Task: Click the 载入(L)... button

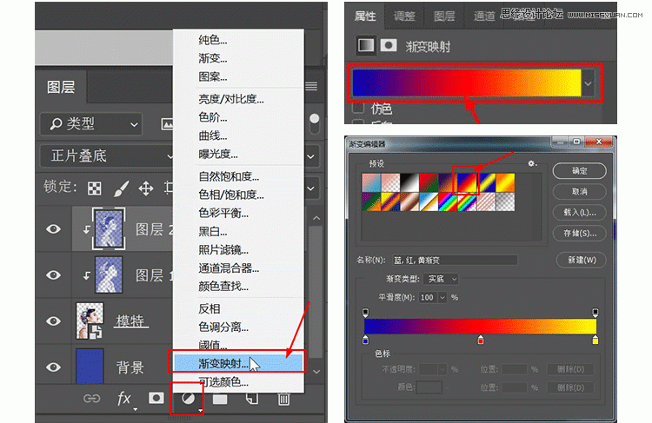Action: click(579, 212)
